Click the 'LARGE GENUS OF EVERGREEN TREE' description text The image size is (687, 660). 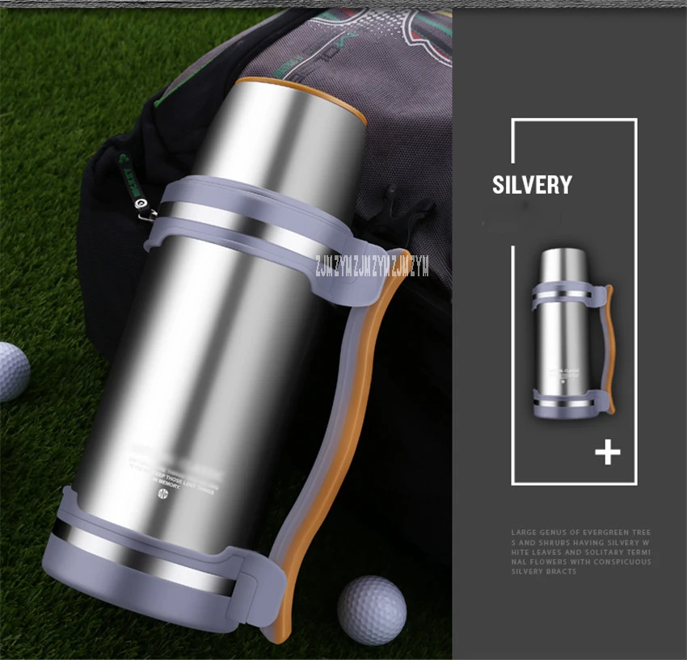point(580,532)
